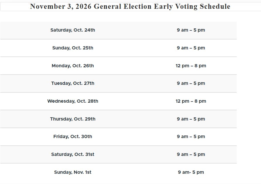Click the hours for Saturday Oct. 24th
Viewport: 261px width, 184px height.
coord(191,30)
